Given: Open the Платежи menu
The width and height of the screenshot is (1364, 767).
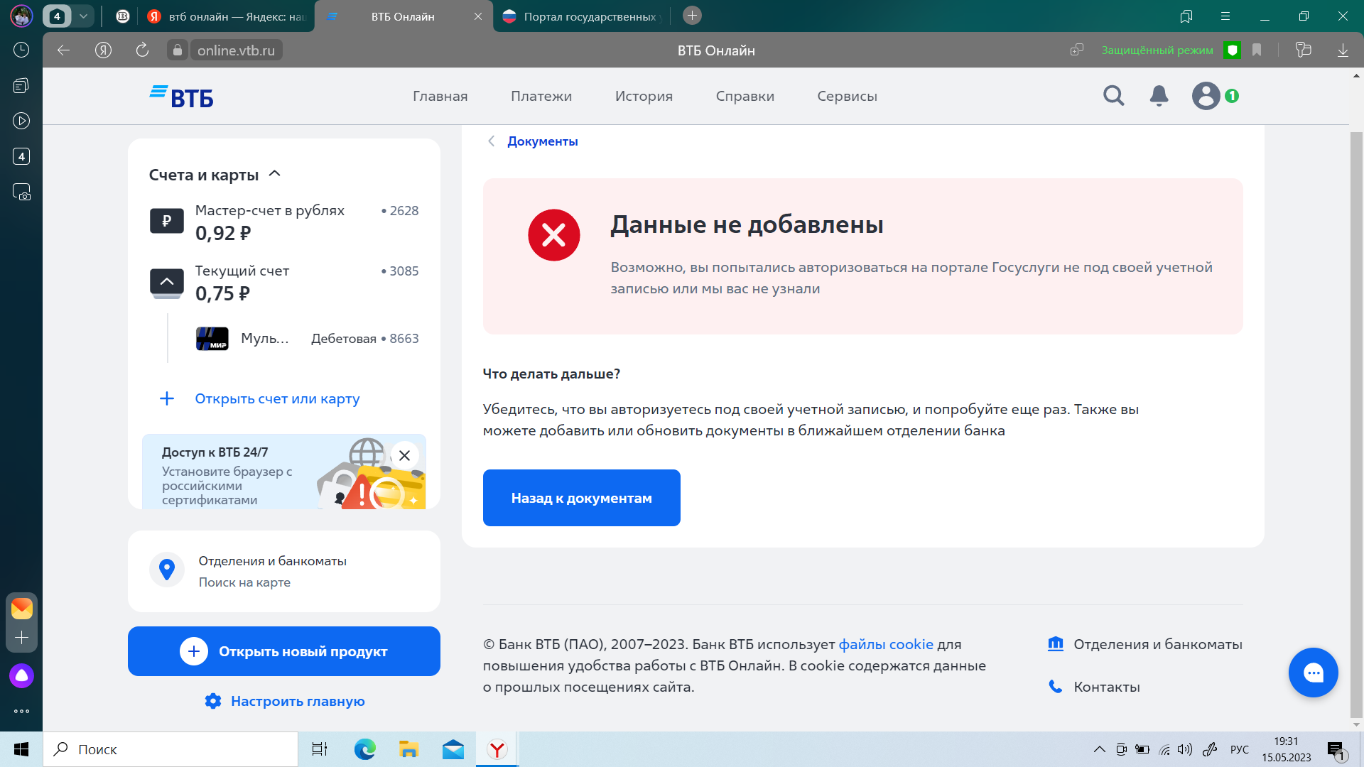Looking at the screenshot, I should [541, 96].
